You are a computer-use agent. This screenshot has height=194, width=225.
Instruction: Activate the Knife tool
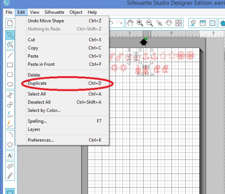[10, 176]
